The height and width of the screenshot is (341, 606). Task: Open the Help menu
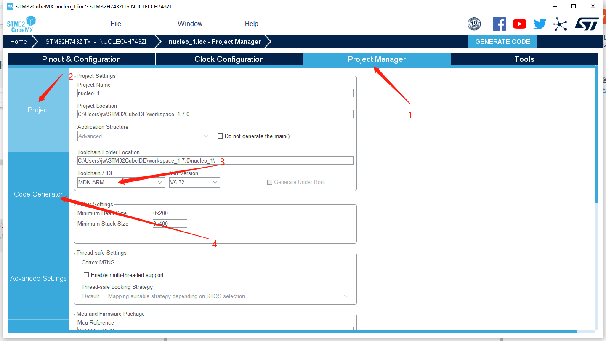point(252,24)
